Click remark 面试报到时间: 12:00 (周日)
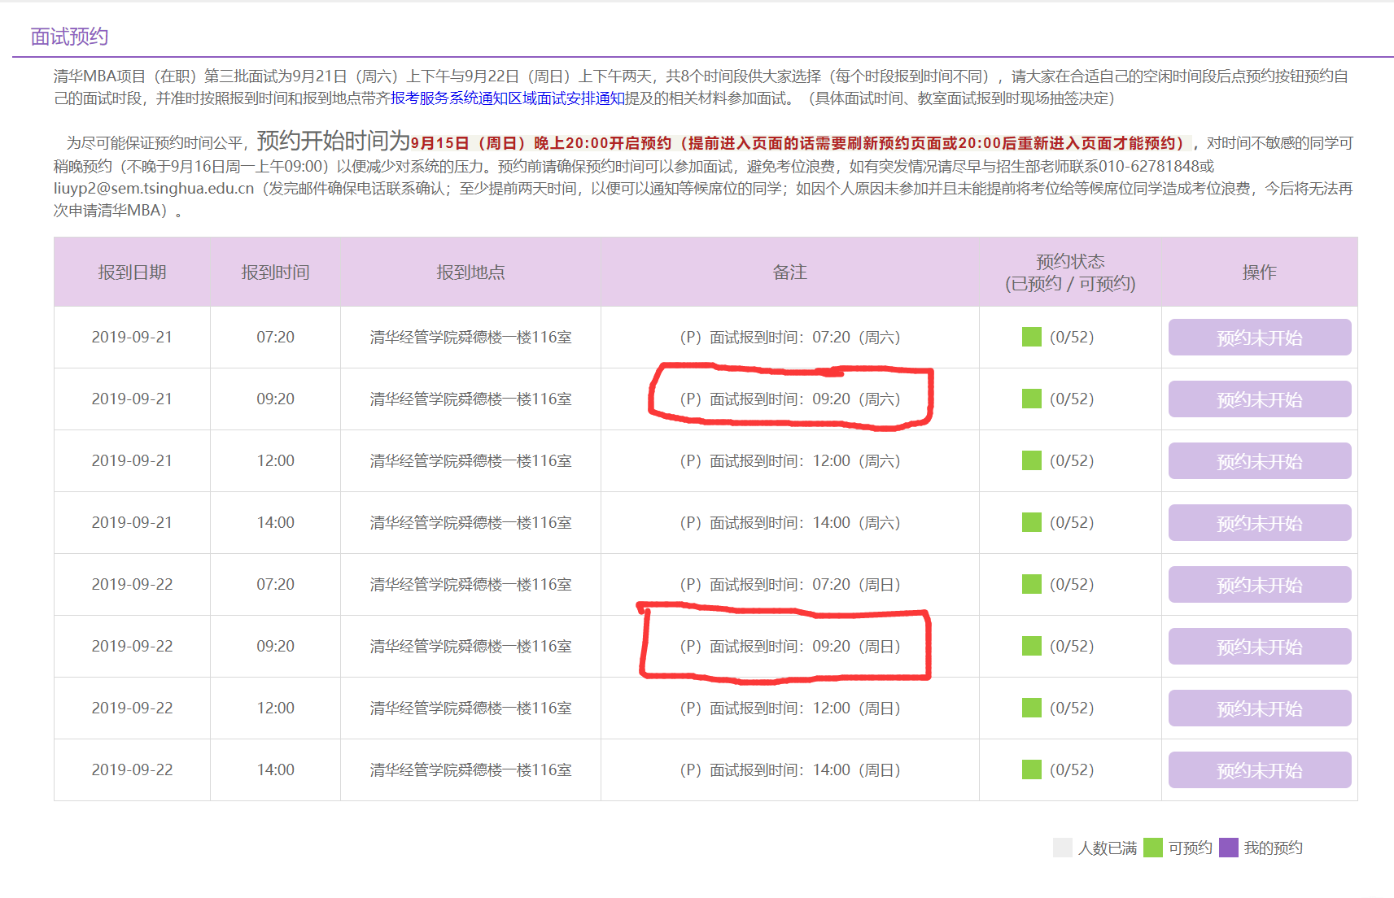This screenshot has height=898, width=1394. click(x=789, y=708)
